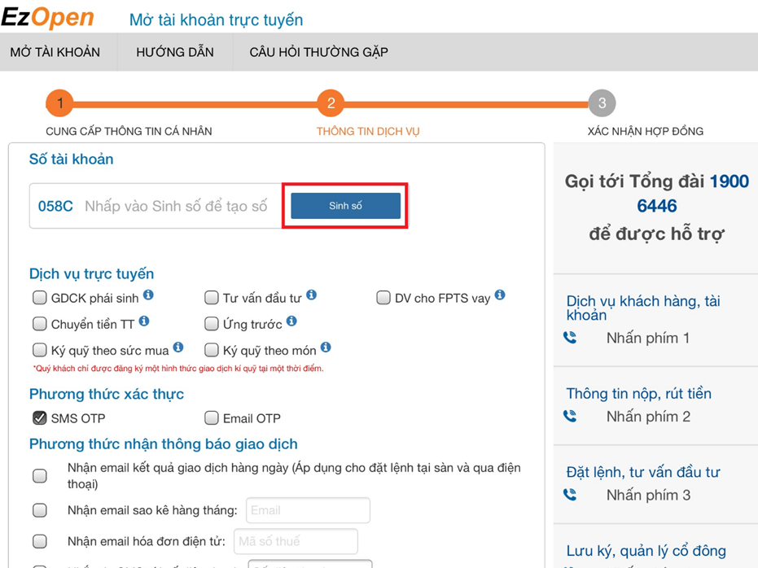Uncheck the SMS OTP checkbox

point(40,418)
